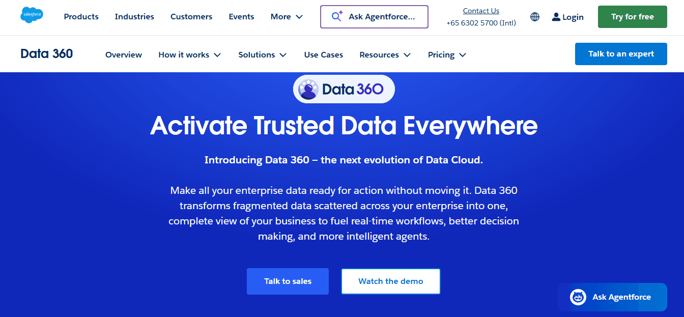Click inside the Ask Agentforce input field
Image resolution: width=684 pixels, height=317 pixels.
coord(377,16)
